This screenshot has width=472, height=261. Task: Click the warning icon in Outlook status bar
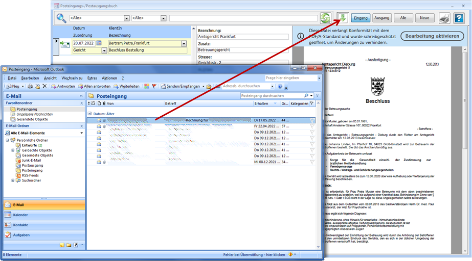[290, 254]
